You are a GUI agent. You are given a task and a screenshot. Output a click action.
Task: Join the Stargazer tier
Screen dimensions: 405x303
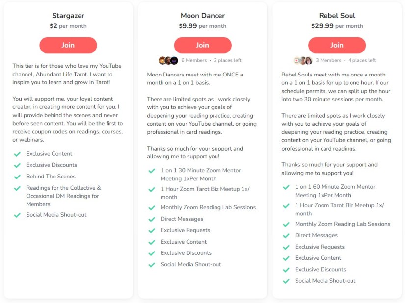(68, 45)
